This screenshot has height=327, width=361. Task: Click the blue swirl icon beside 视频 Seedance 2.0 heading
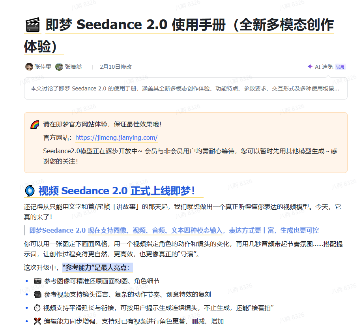[x=30, y=191]
